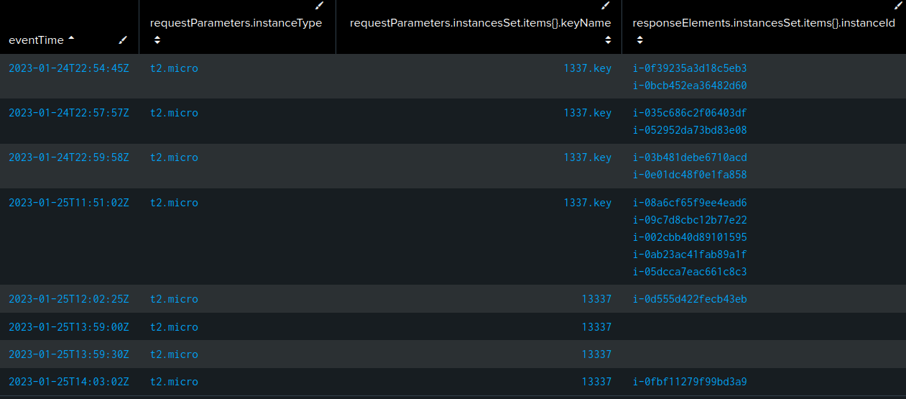Image resolution: width=906 pixels, height=399 pixels.
Task: Open format pencil on the instanceId column
Action: click(897, 6)
